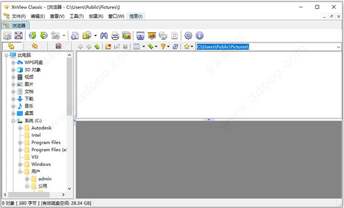The height and width of the screenshot is (208, 344).
Task: Go forward with the right arrow icon
Action: coord(89,47)
